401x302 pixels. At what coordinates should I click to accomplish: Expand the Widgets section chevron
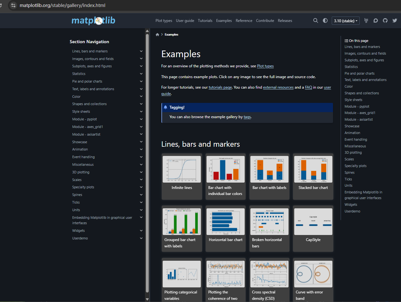(x=141, y=231)
